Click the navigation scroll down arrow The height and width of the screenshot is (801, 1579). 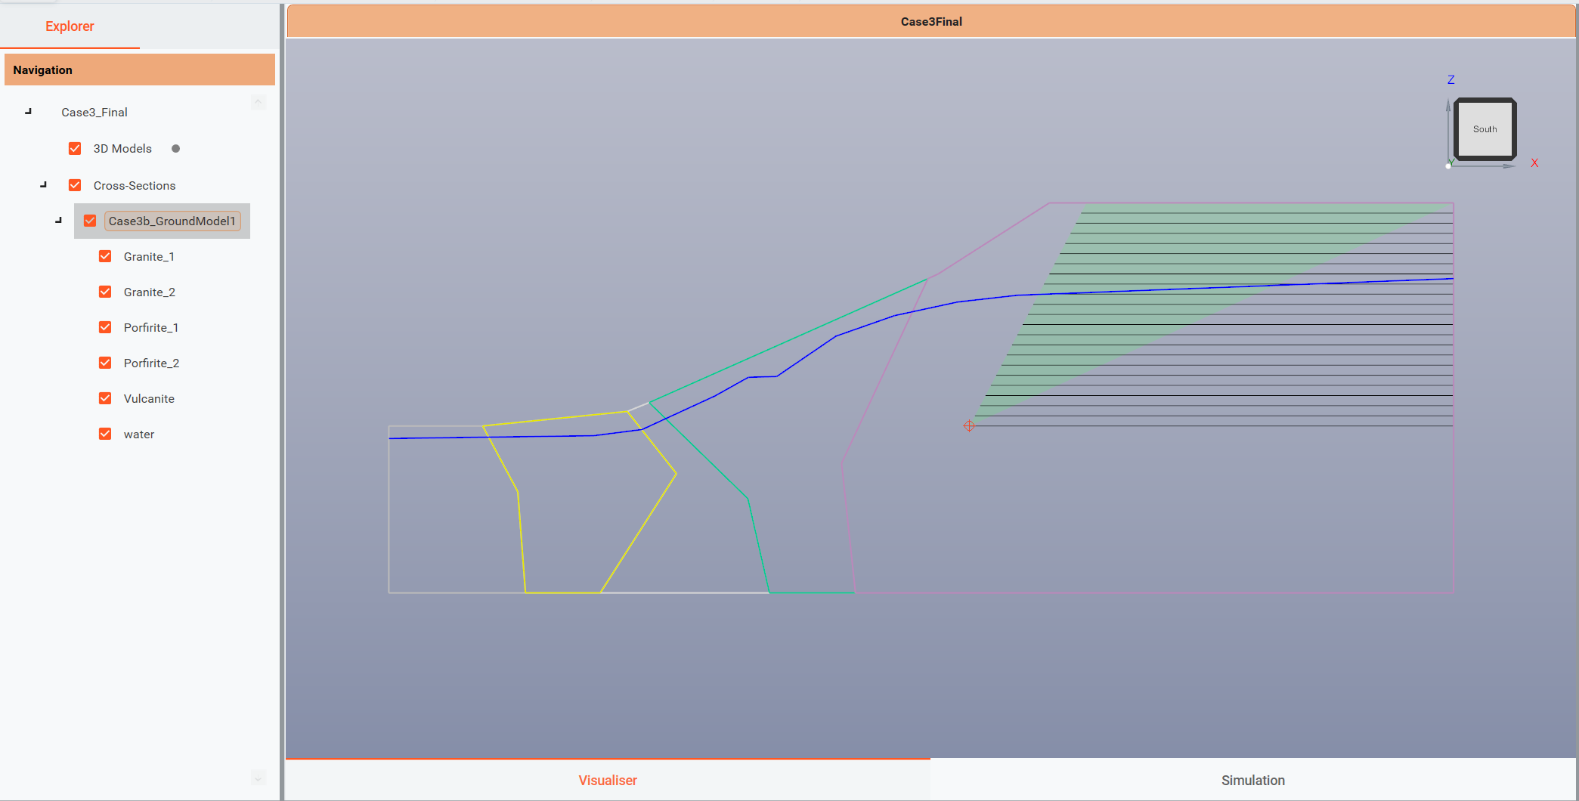tap(259, 778)
